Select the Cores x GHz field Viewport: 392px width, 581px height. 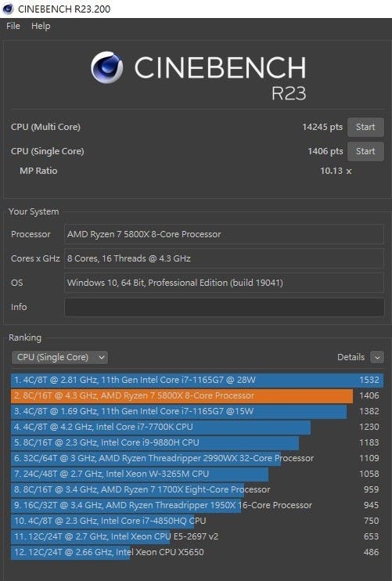(x=224, y=258)
